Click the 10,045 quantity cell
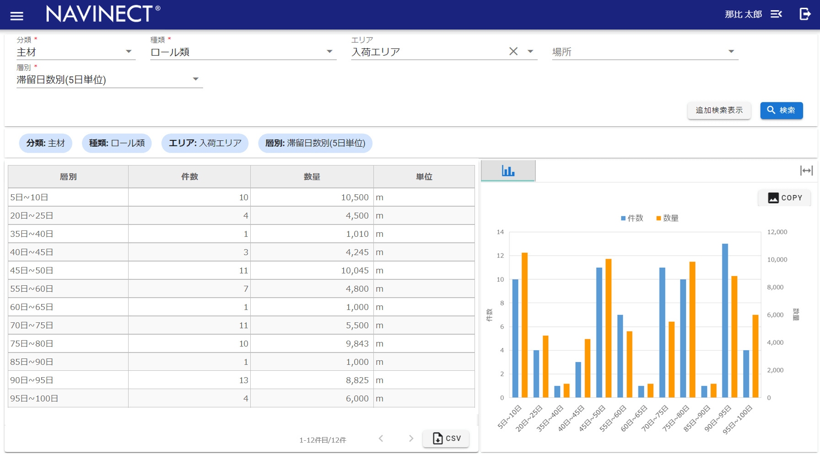Screen dimensions: 820x454 tap(312, 270)
